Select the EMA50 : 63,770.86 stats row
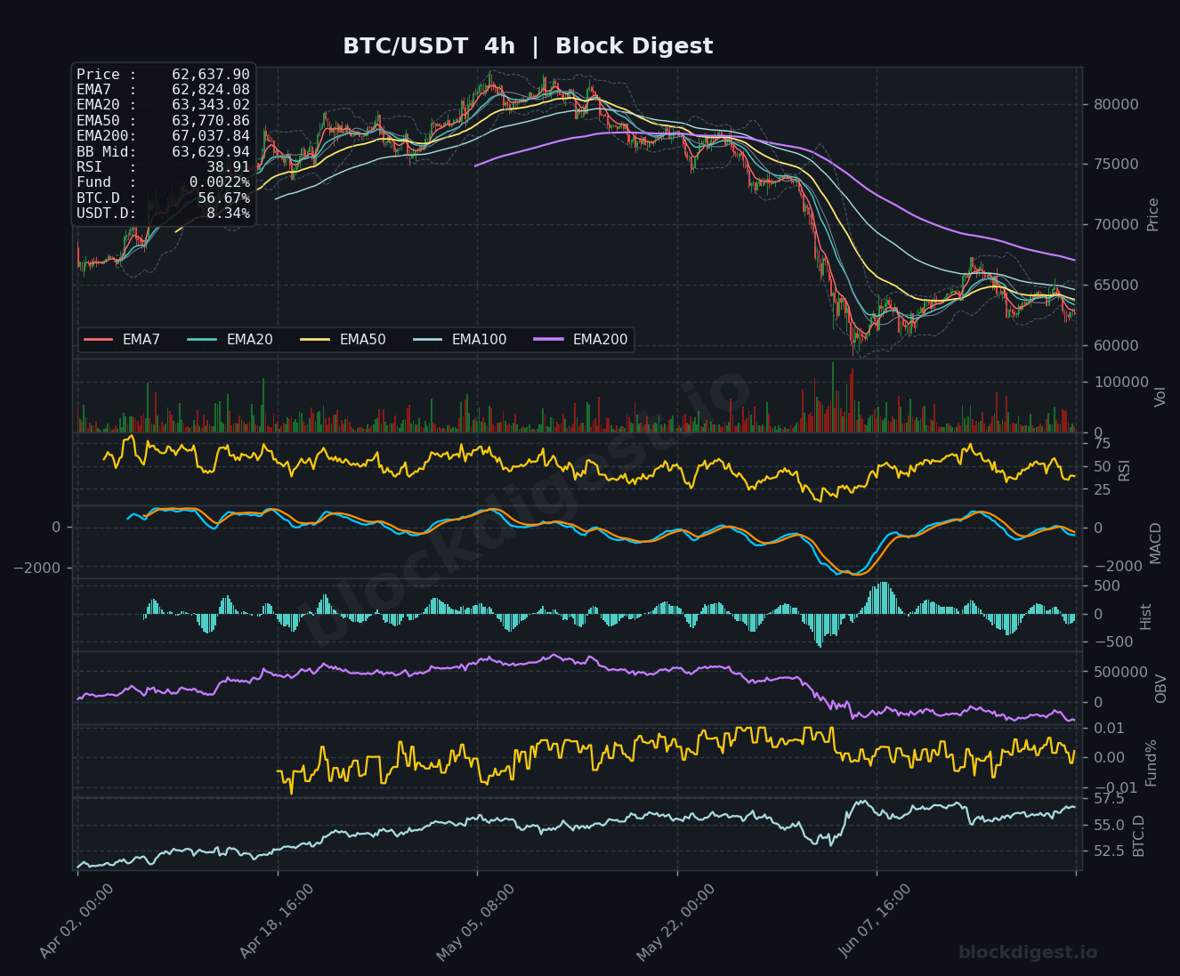1180x976 pixels. [x=163, y=121]
